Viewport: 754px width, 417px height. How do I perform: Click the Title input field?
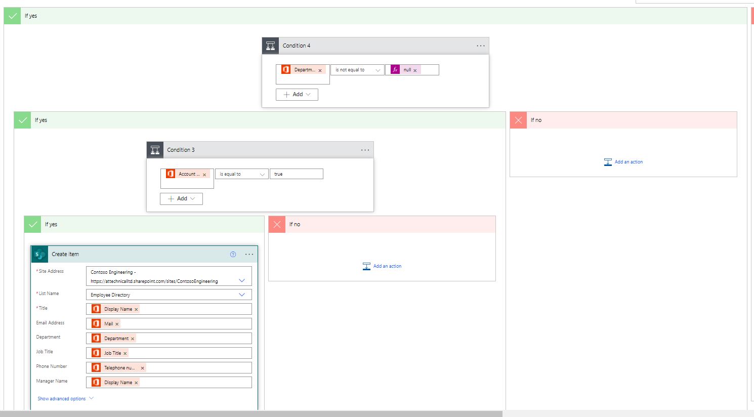(169, 309)
